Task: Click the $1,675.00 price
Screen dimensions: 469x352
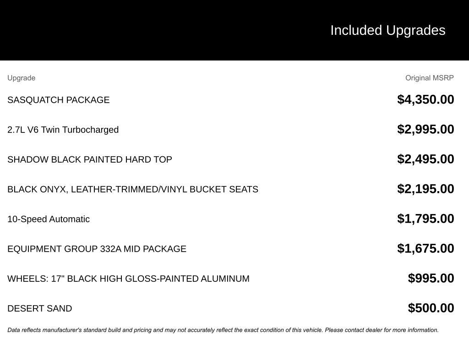Action: pos(425,248)
